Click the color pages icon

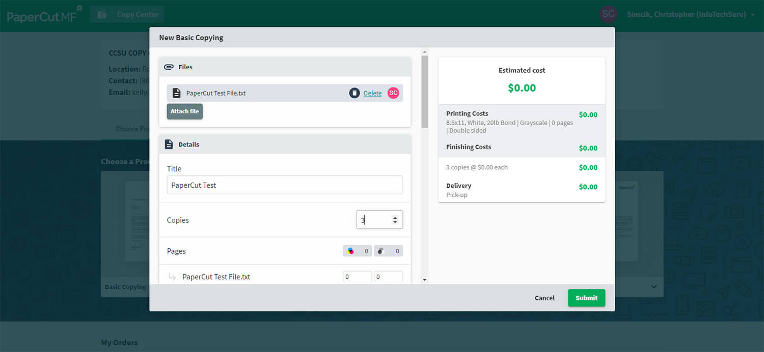350,251
